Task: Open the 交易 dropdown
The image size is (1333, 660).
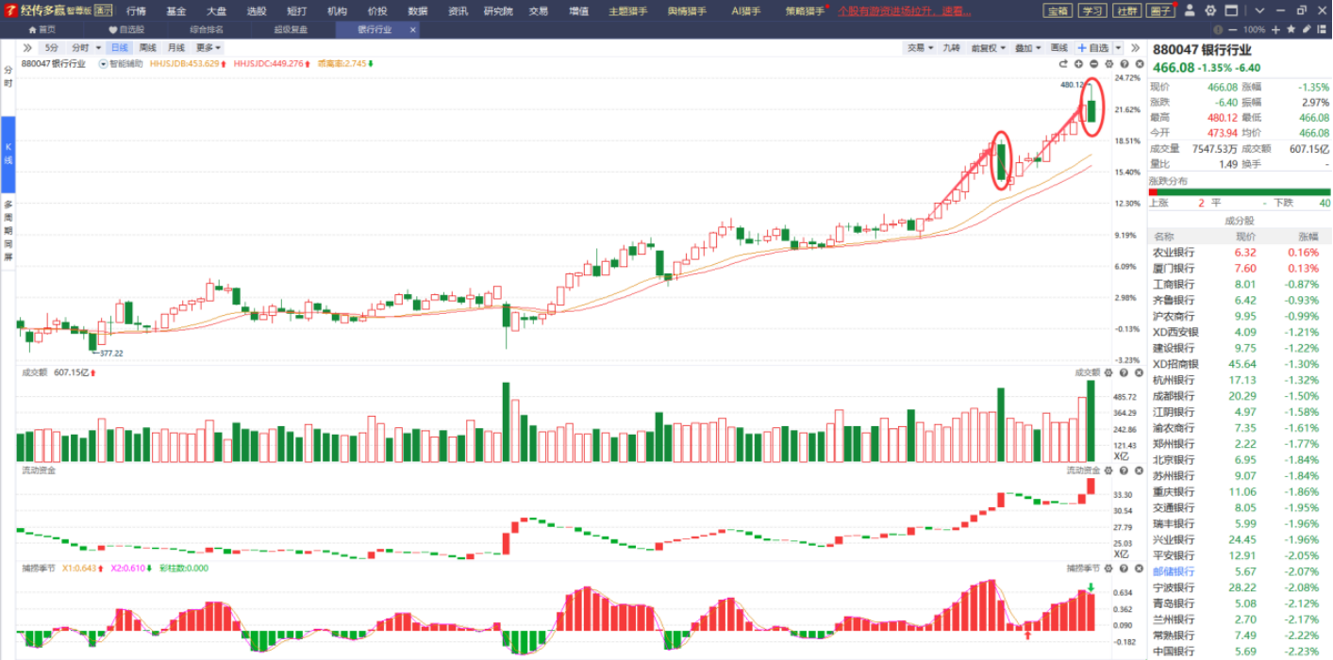Action: tap(920, 47)
